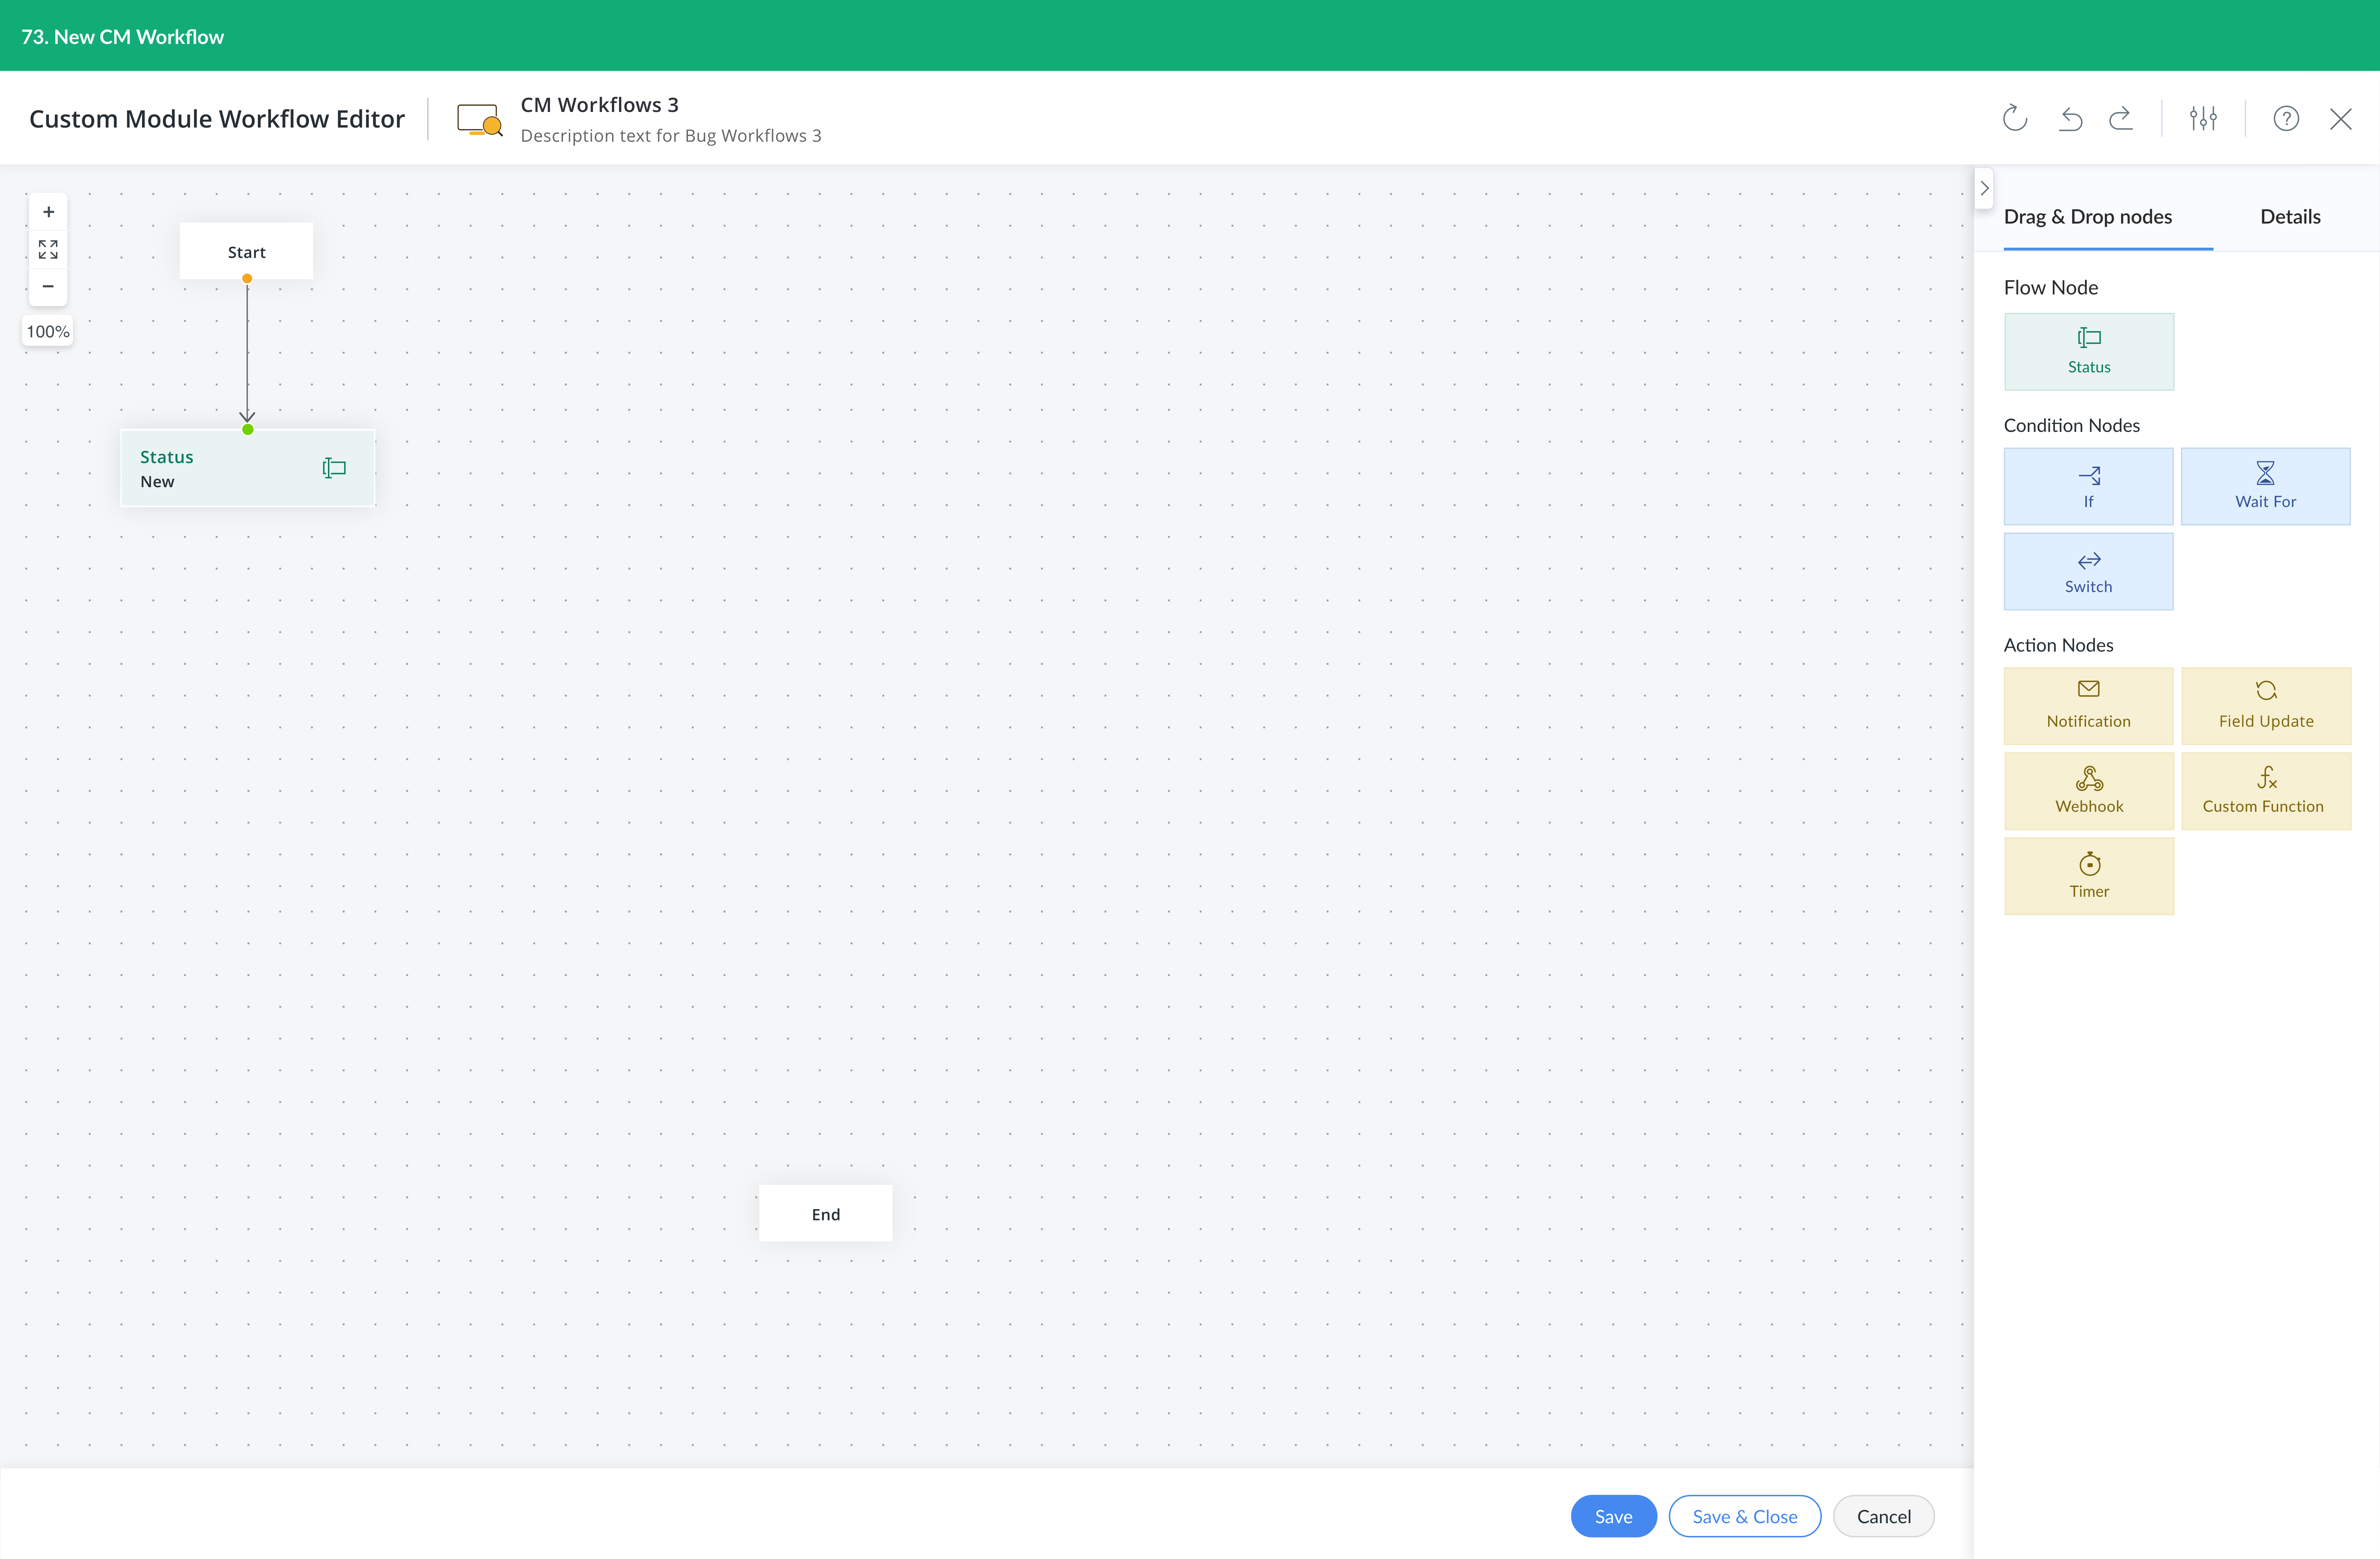Close the workflow editor with X

(2341, 119)
